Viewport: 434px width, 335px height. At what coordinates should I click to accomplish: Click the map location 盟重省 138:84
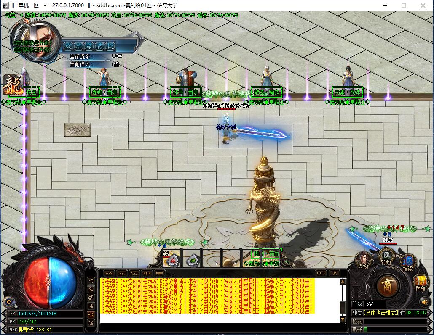[35, 330]
